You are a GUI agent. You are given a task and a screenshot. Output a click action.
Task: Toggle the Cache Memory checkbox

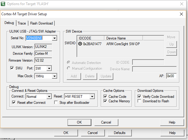105,101
